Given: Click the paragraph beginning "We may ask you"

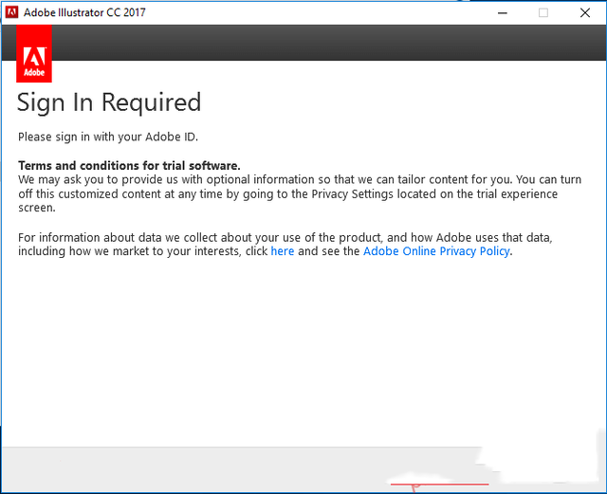Looking at the screenshot, I should pyautogui.click(x=300, y=193).
